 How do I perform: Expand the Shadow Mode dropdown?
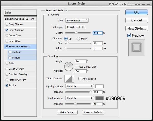[x=79, y=98]
